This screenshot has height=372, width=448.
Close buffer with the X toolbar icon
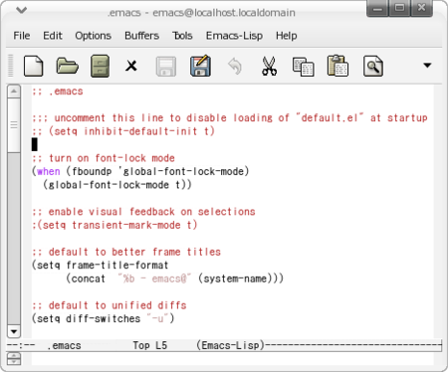click(131, 66)
